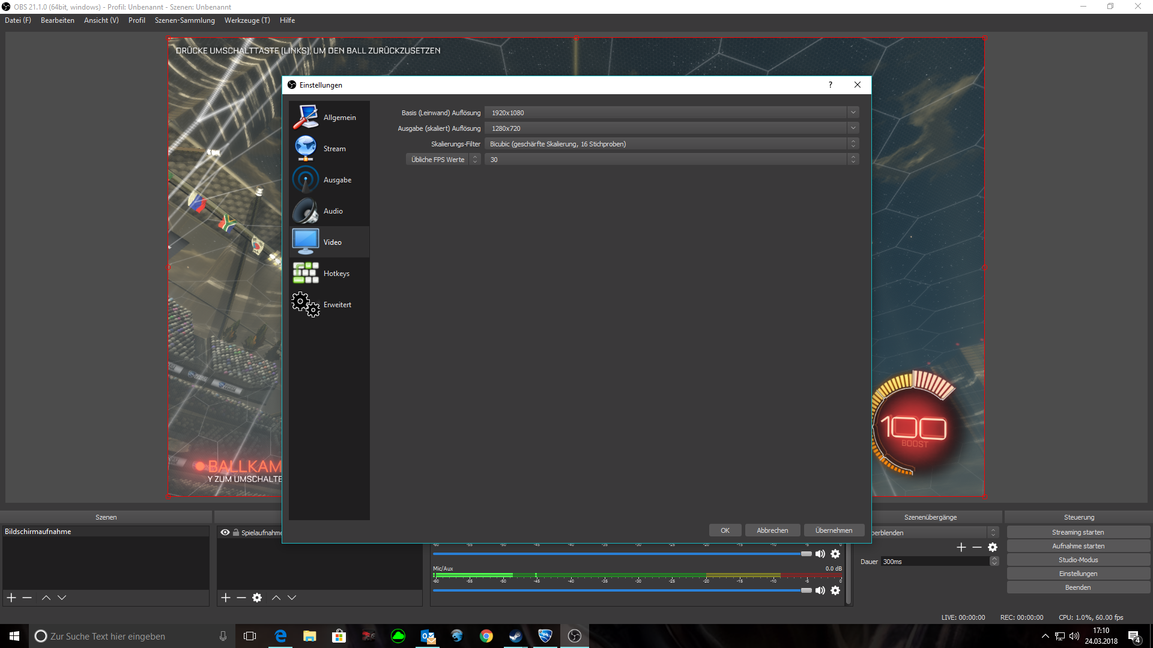Open the Allgemein settings section
The height and width of the screenshot is (648, 1153).
click(329, 118)
